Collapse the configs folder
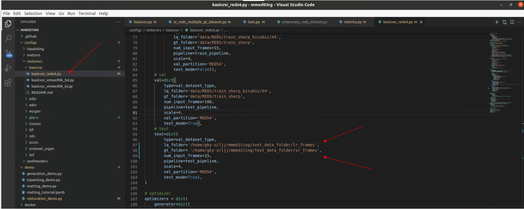524x209 pixels. tap(22, 43)
